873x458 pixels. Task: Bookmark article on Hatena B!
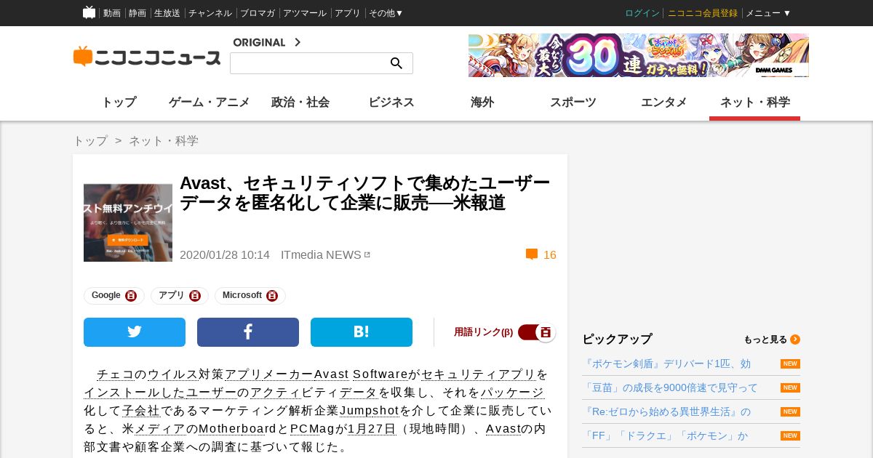[x=362, y=332]
